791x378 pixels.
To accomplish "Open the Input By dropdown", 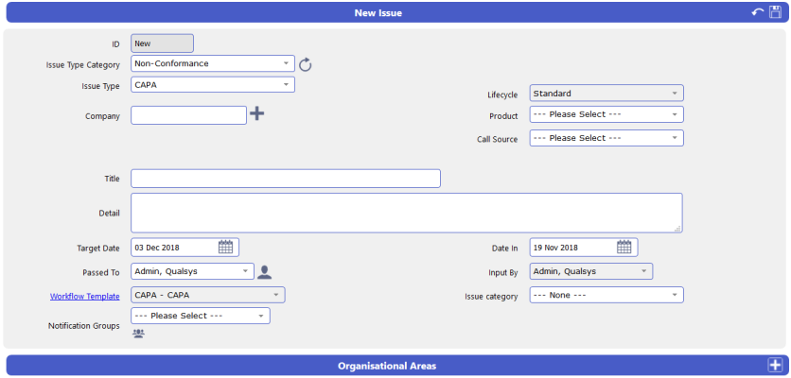I will coord(591,271).
